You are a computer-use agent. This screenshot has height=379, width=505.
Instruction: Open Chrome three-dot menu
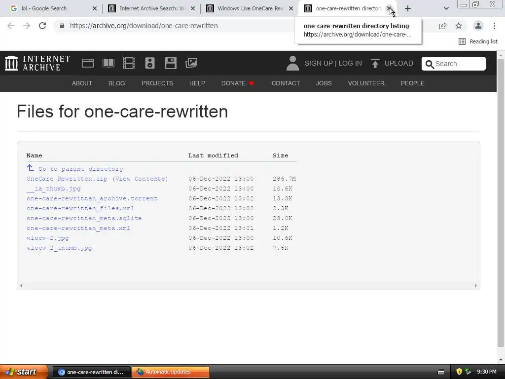(494, 26)
